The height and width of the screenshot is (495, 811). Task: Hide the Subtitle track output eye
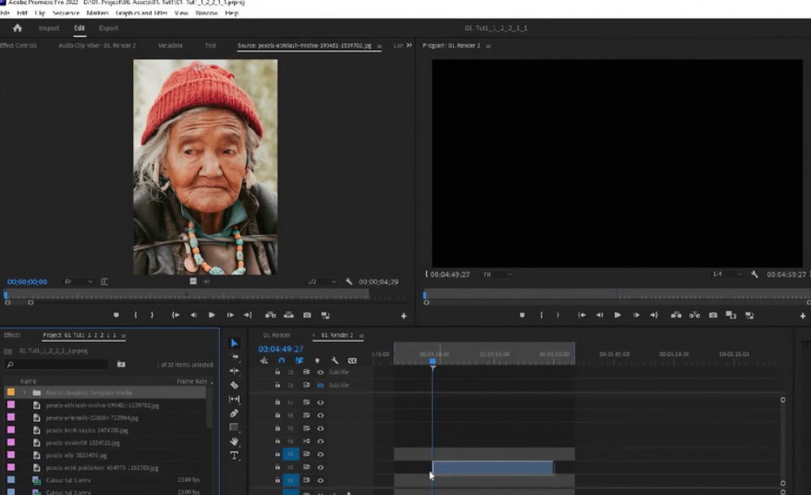[x=320, y=372]
